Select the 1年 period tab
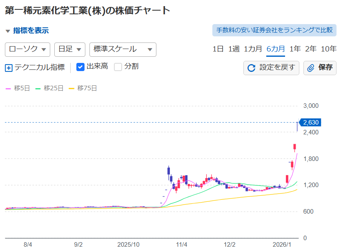This screenshot has height=252, width=341. point(295,49)
